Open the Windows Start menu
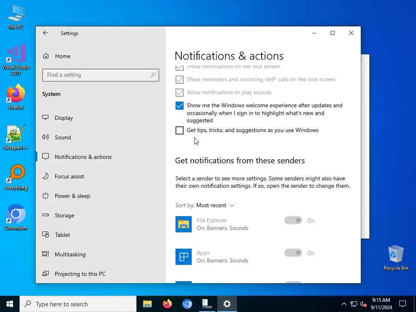Image resolution: width=416 pixels, height=312 pixels. click(10, 304)
